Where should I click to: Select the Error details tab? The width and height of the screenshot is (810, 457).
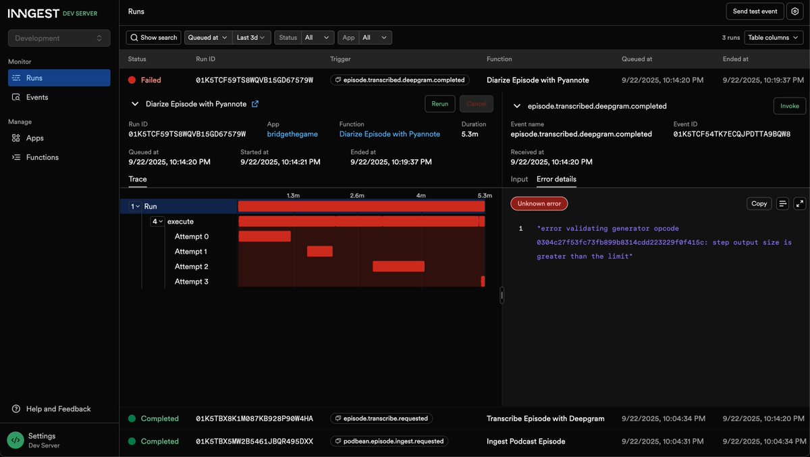coord(556,179)
